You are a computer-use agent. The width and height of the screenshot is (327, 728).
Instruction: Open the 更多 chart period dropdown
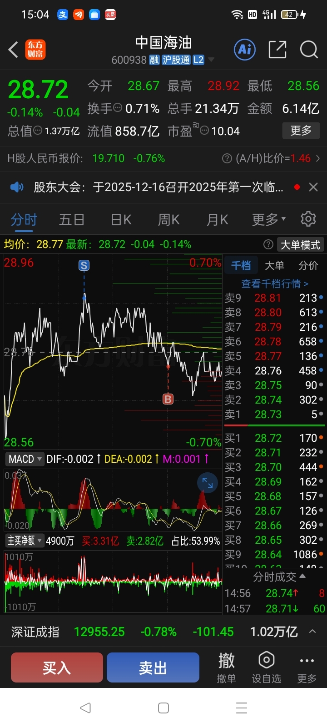pos(269,219)
